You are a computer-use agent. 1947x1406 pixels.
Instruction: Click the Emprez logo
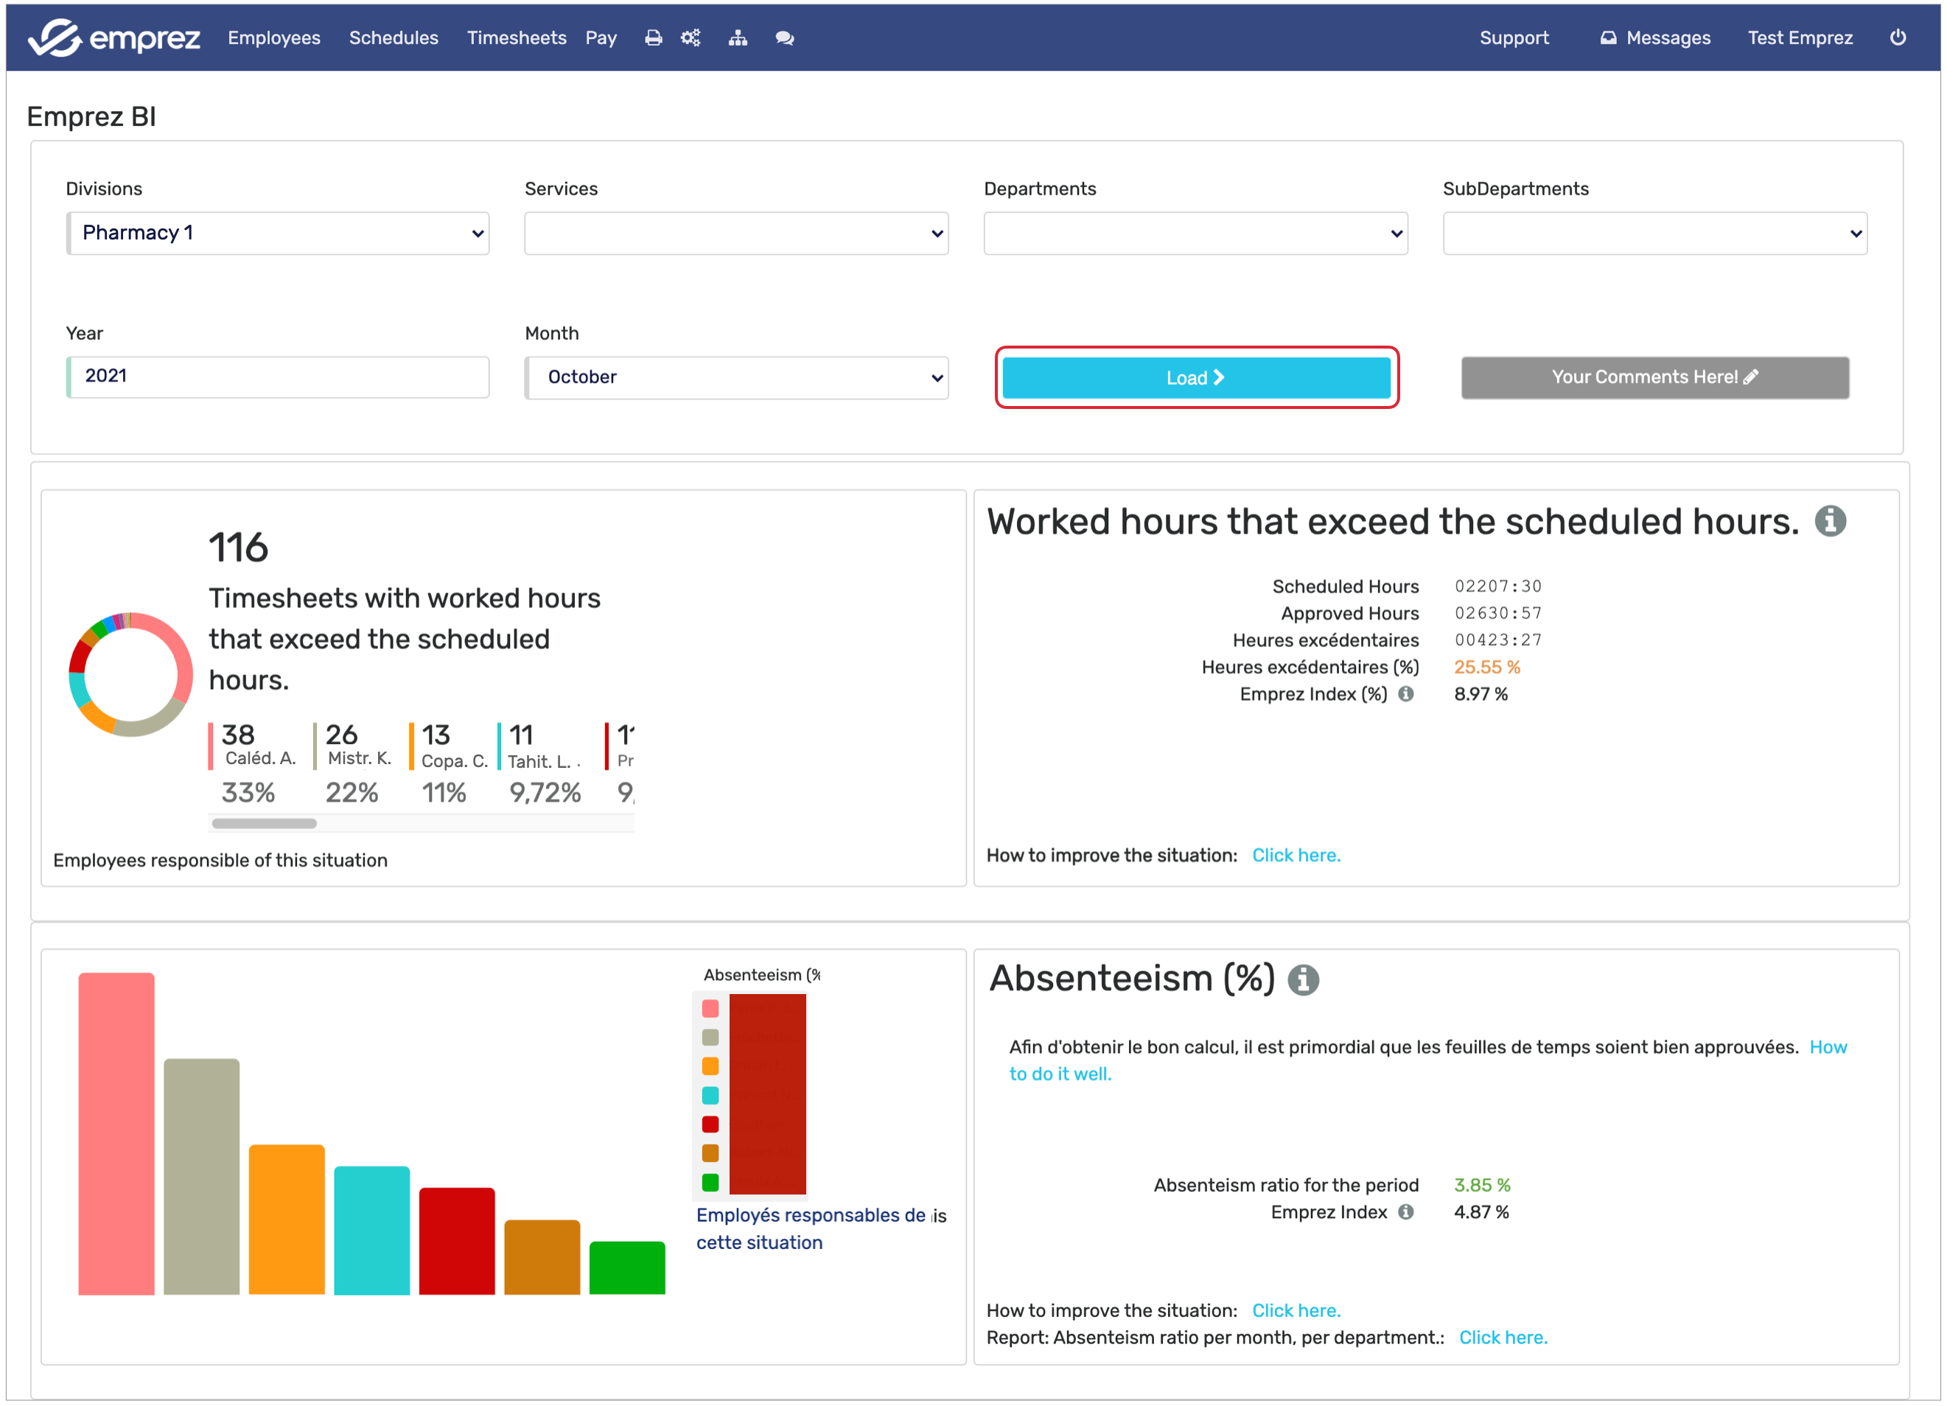[113, 38]
